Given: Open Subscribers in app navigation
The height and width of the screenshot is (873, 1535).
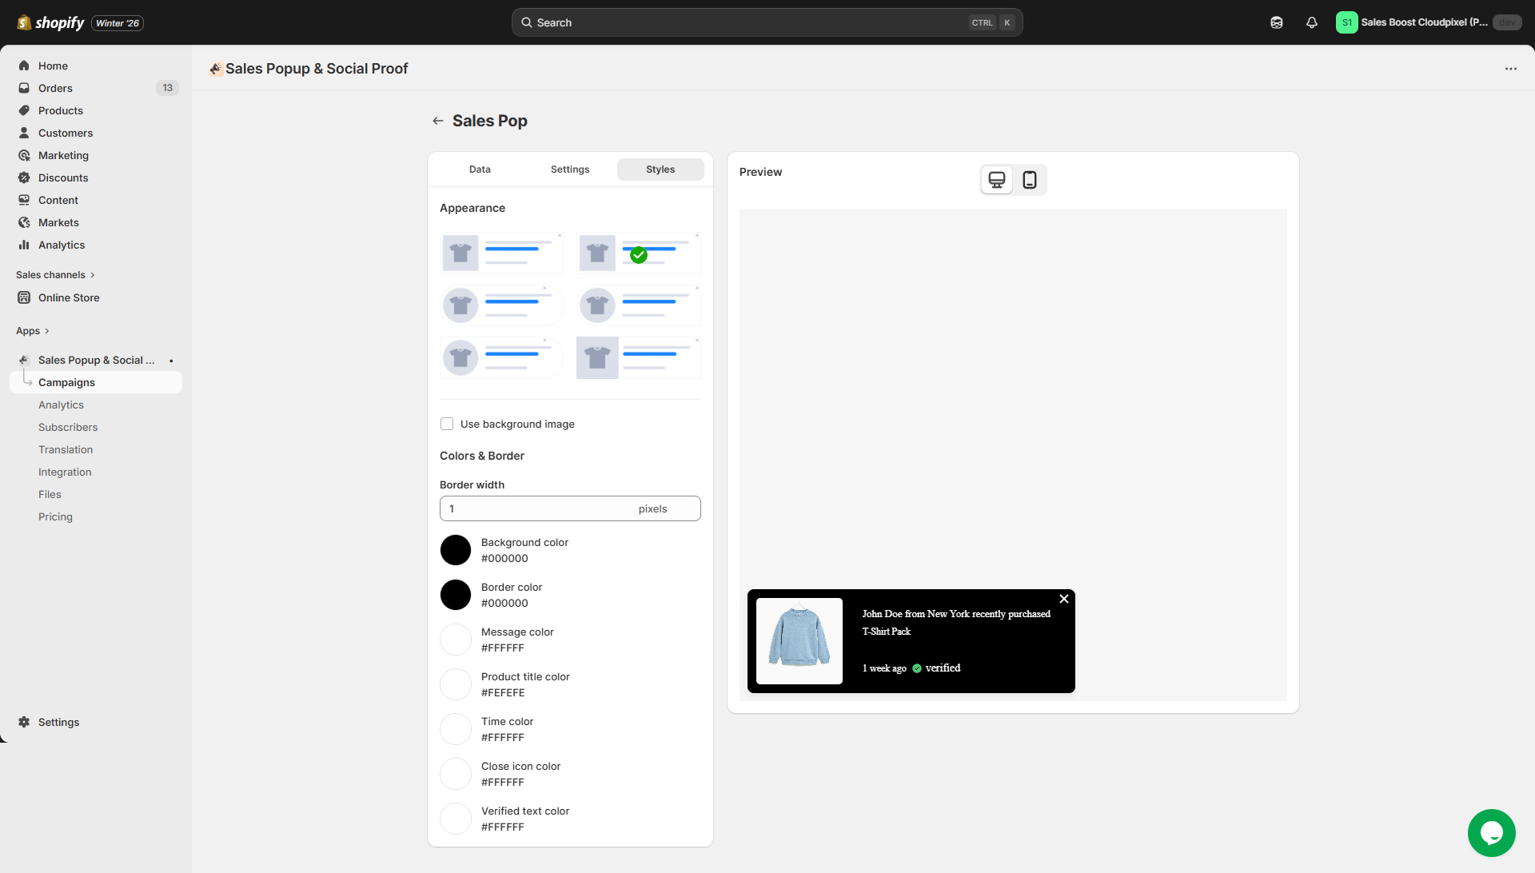Looking at the screenshot, I should (68, 428).
